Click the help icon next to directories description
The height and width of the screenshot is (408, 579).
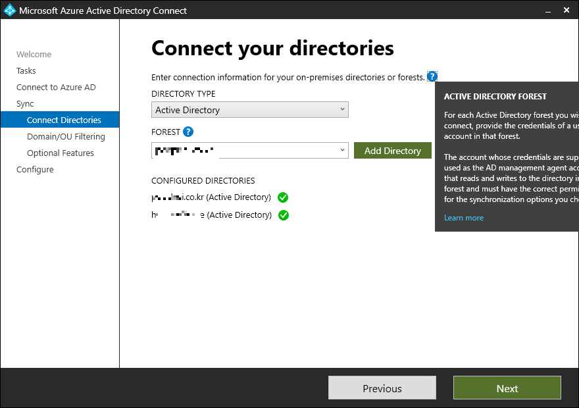tap(432, 76)
